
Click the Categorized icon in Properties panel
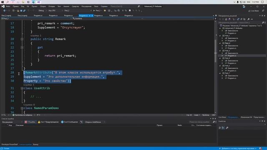pyautogui.click(x=220, y=128)
